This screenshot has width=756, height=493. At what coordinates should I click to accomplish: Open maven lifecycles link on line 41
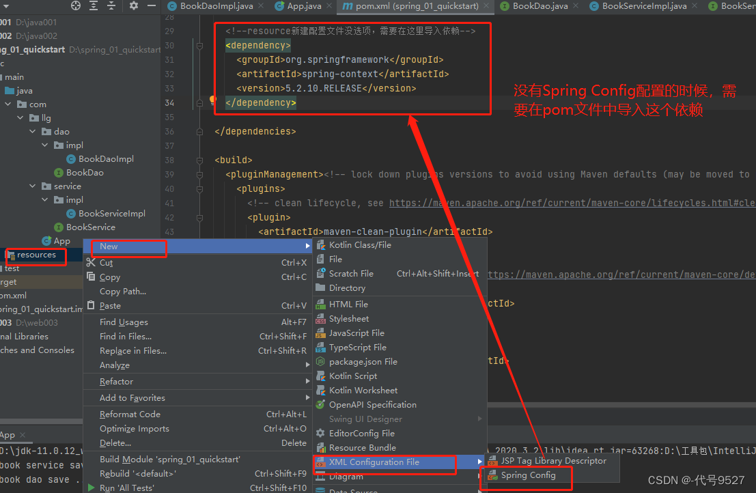[x=572, y=203]
